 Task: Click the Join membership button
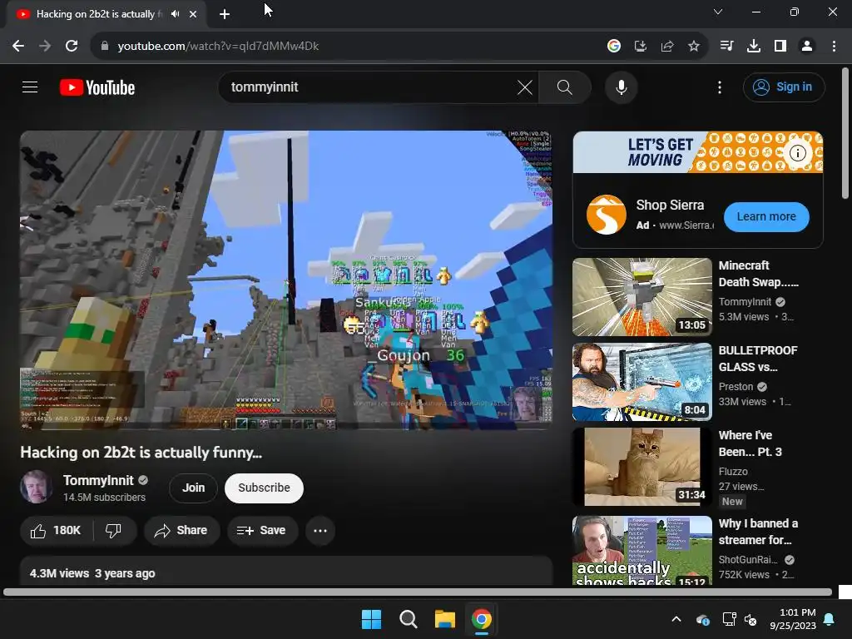click(193, 488)
